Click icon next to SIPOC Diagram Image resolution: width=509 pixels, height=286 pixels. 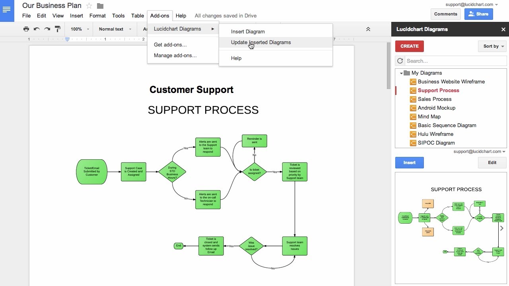click(x=413, y=143)
